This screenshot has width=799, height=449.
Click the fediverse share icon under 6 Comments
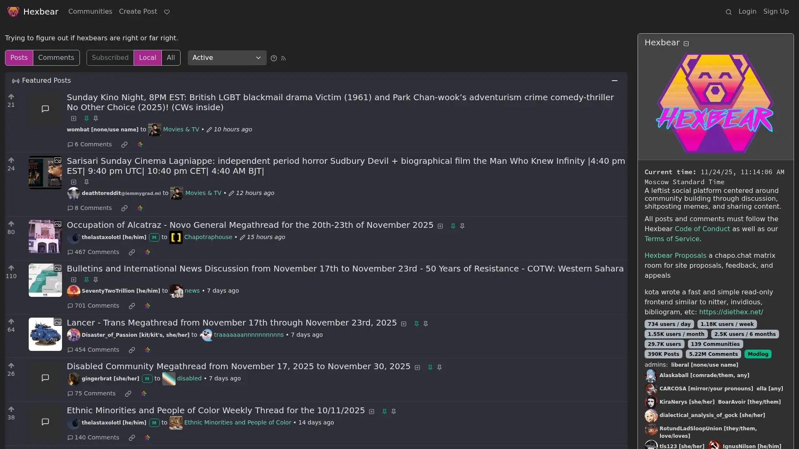(140, 144)
